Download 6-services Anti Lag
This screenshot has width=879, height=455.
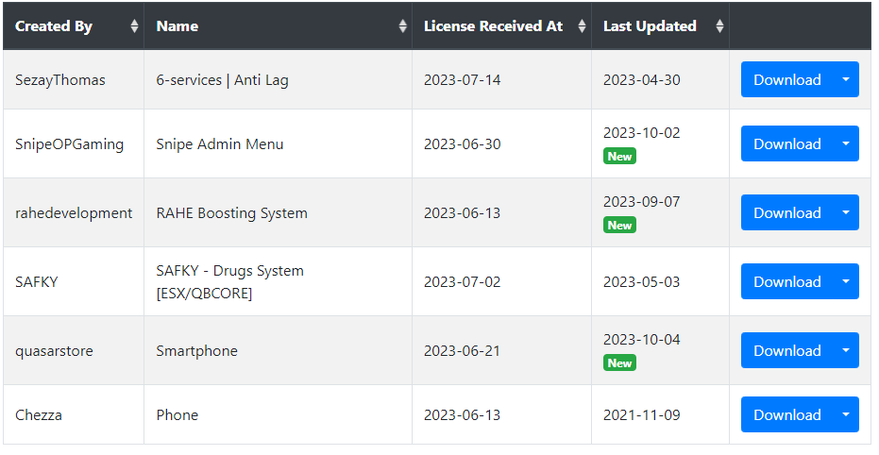pyautogui.click(x=787, y=79)
